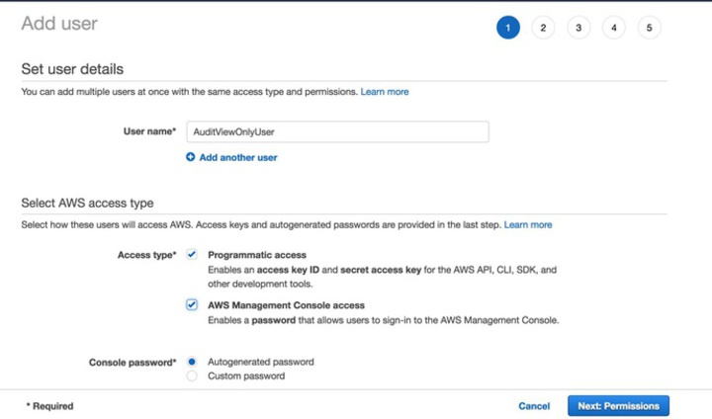Click into the User name text field
The width and height of the screenshot is (712, 419).
(337, 131)
